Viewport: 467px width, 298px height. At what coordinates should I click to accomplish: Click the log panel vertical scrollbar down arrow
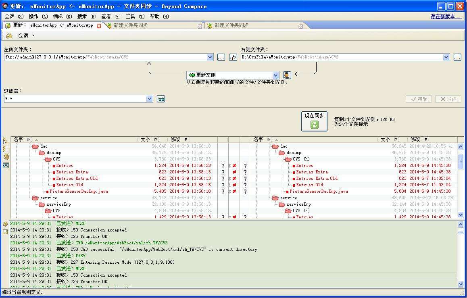[461, 284]
